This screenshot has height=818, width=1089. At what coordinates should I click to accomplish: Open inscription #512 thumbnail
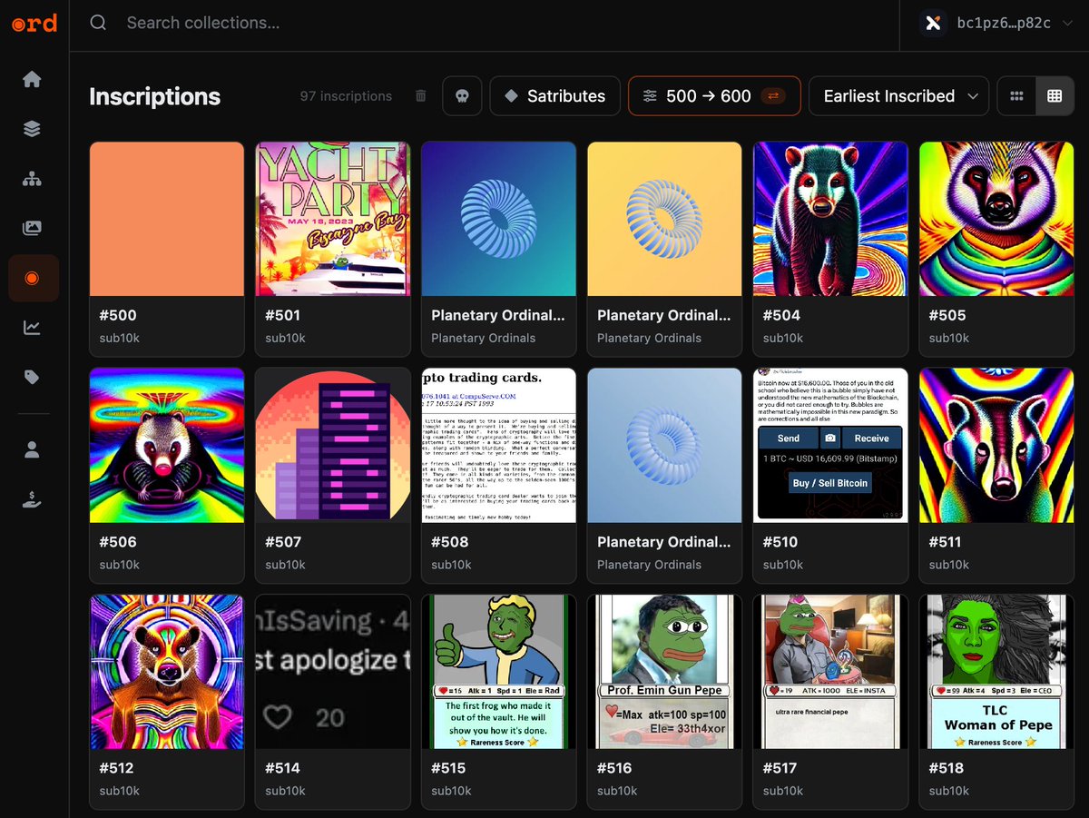tap(167, 672)
